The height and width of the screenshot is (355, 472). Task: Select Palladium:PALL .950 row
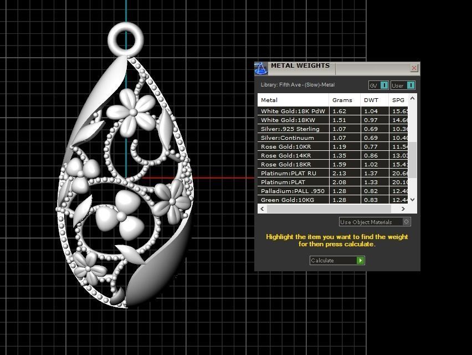(332, 191)
